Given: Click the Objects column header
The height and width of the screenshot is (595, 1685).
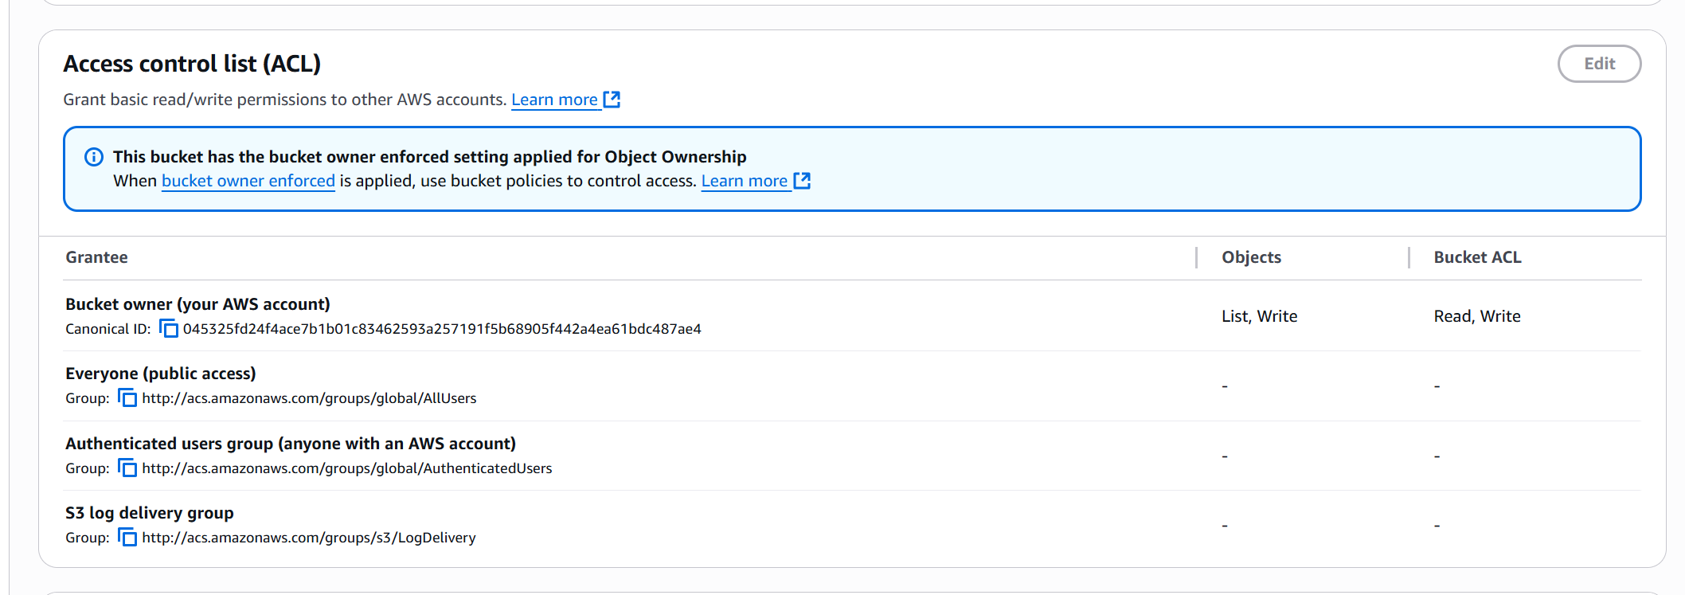Looking at the screenshot, I should (1251, 257).
